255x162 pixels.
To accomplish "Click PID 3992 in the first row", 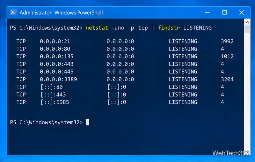I will tap(227, 42).
